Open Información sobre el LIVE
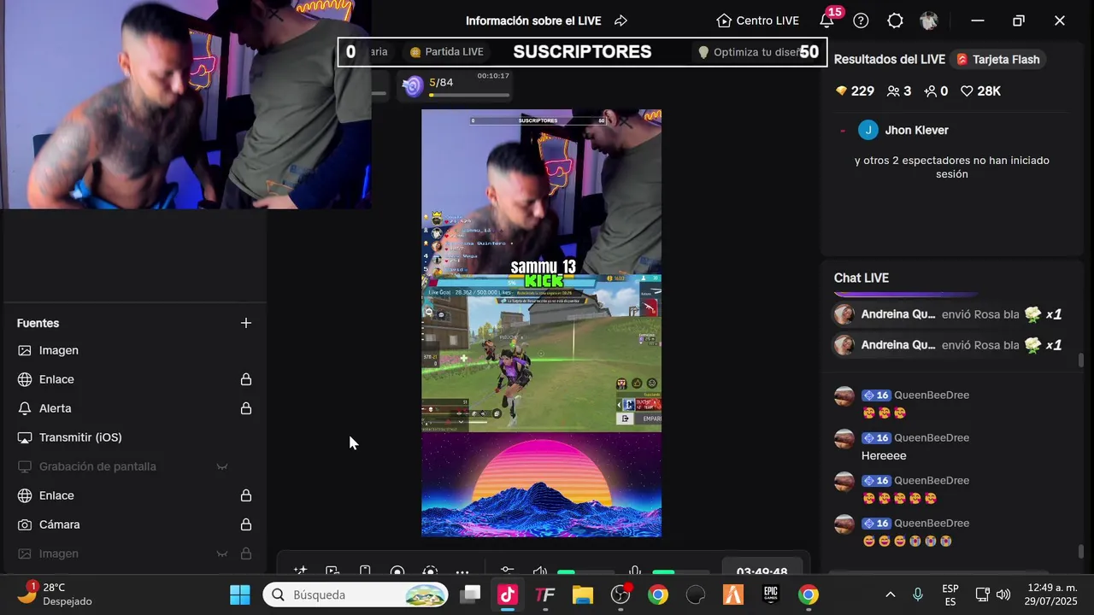 click(533, 20)
